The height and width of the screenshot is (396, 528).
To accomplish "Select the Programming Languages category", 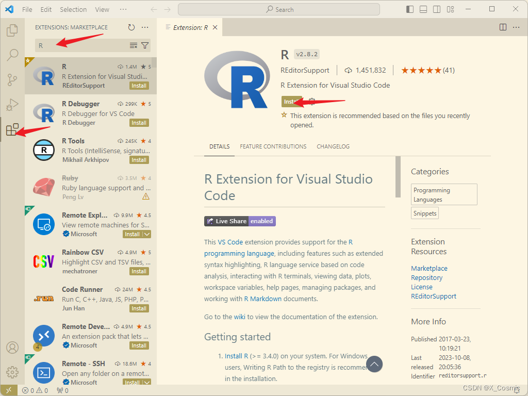I will tap(444, 194).
